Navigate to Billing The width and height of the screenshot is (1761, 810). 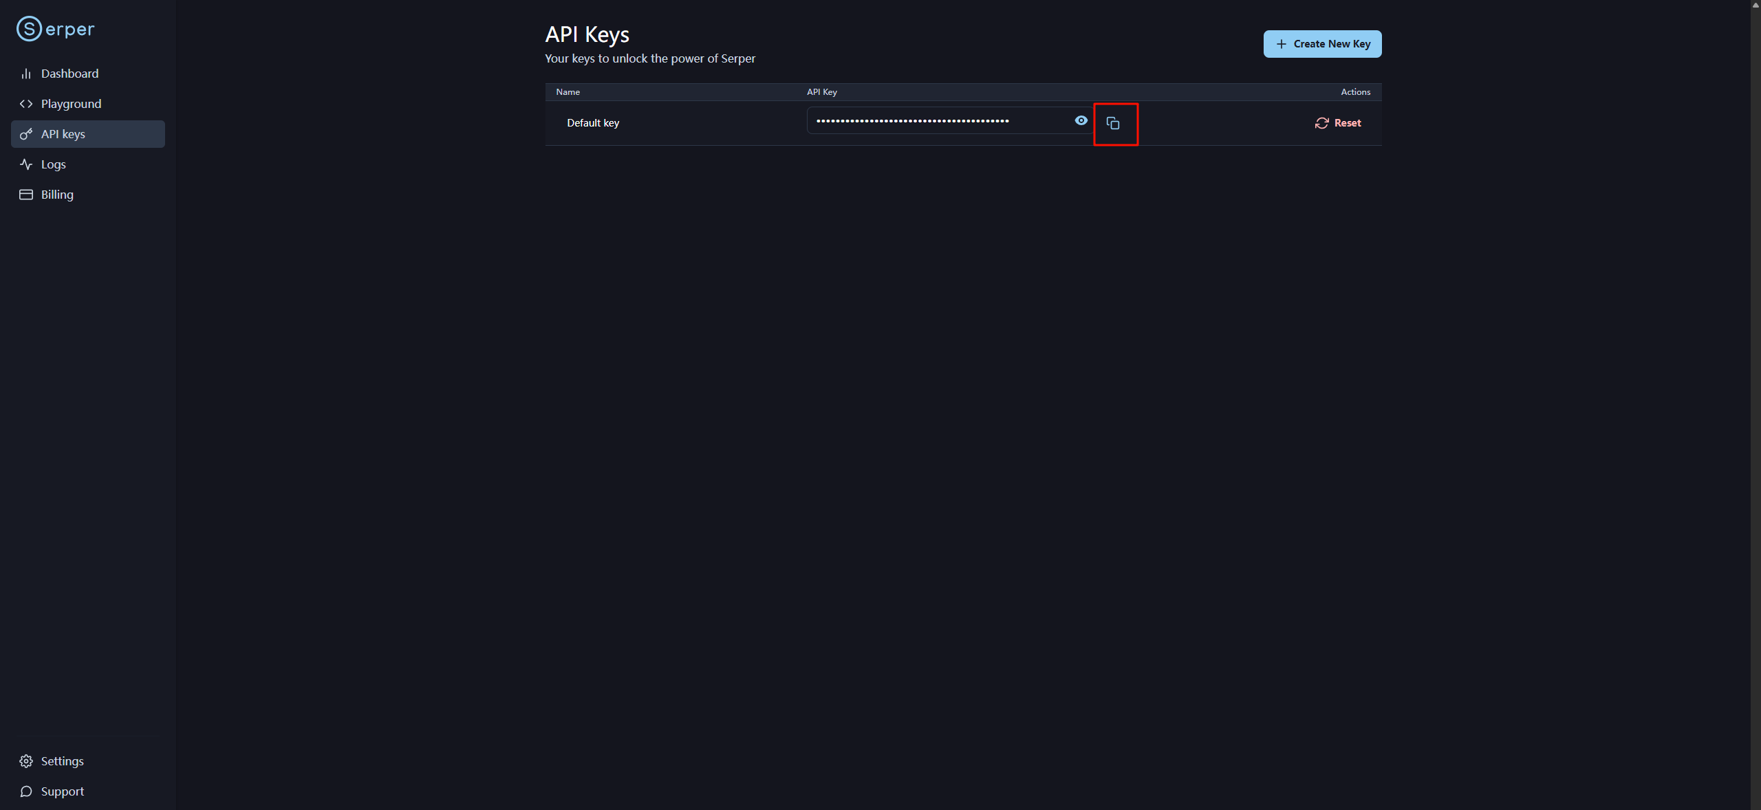pyautogui.click(x=57, y=195)
